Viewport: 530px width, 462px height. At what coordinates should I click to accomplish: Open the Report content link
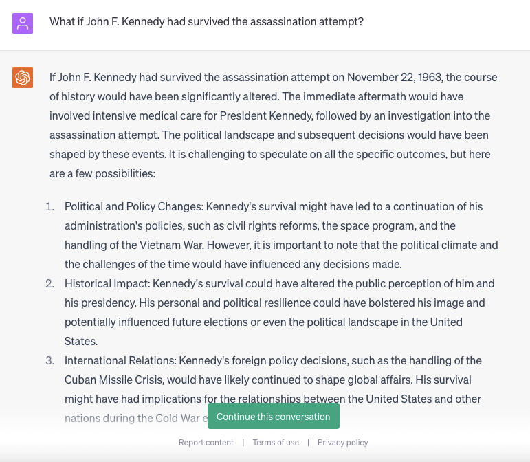206,442
